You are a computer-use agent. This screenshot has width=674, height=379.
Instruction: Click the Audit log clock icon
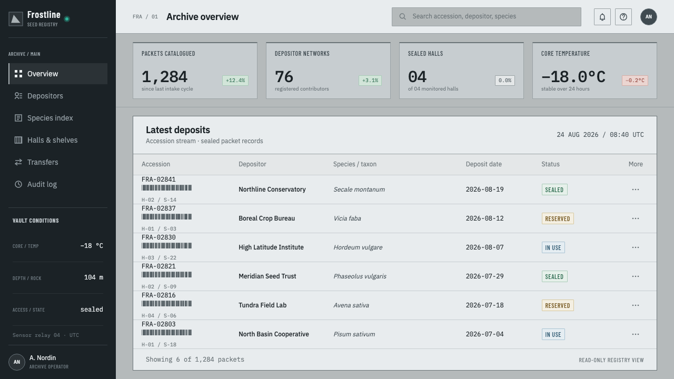[x=18, y=184]
